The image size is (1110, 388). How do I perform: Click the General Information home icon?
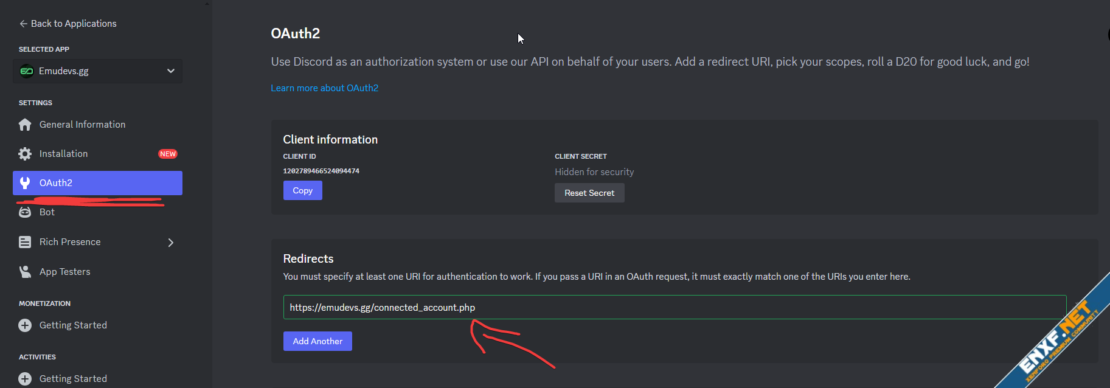pos(25,125)
